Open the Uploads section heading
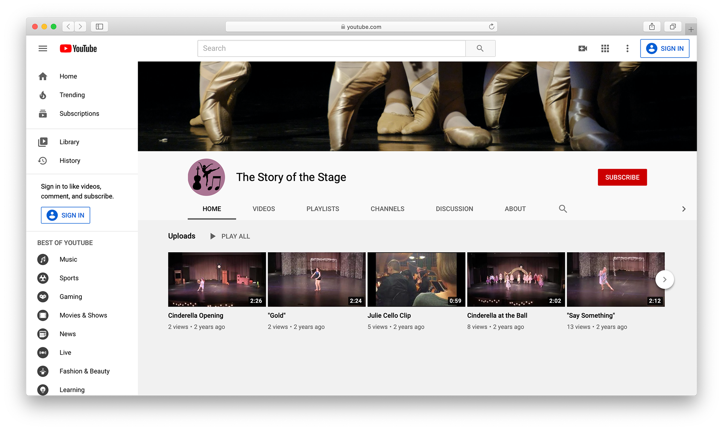 click(x=182, y=236)
